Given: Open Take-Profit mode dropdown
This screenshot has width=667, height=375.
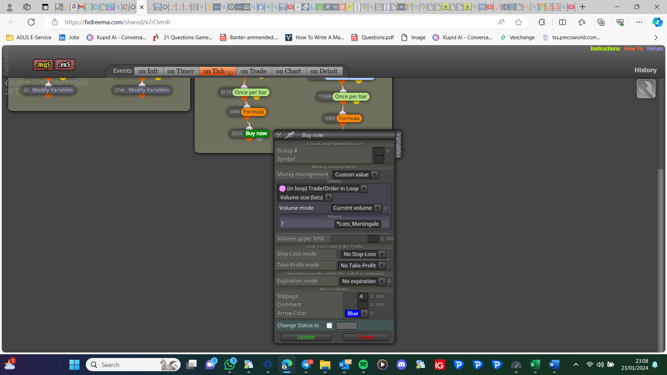Looking at the screenshot, I should click(362, 265).
